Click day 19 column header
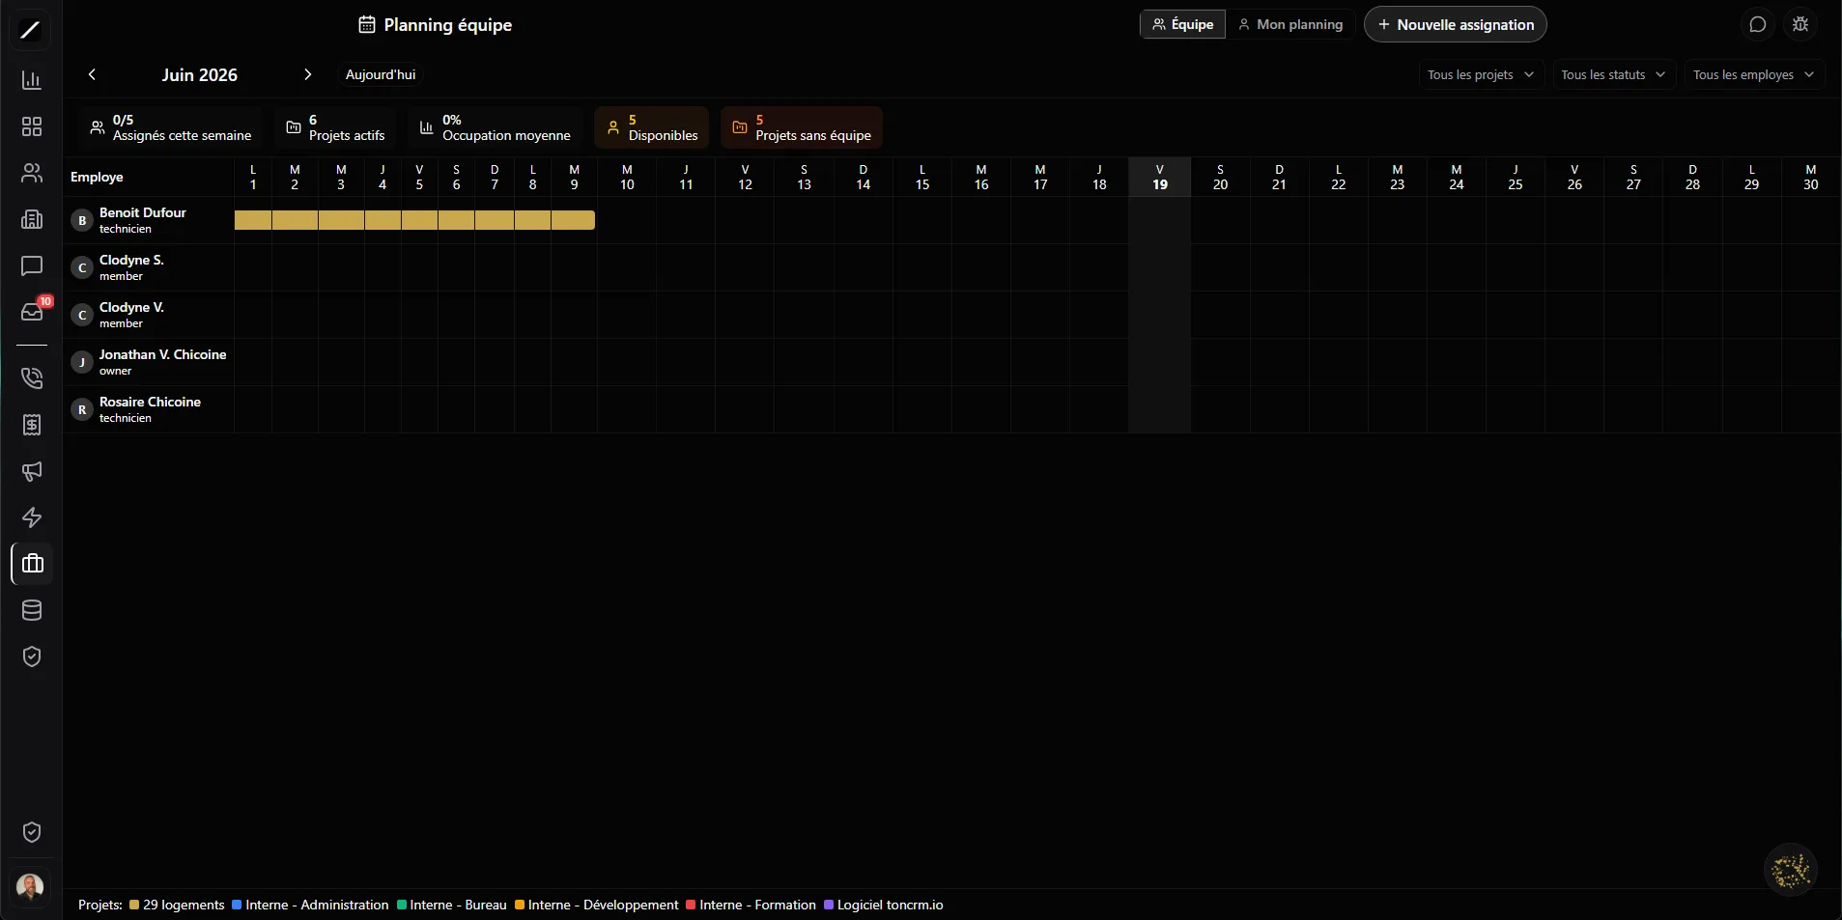Screen dimensions: 1842x920 (1160, 177)
